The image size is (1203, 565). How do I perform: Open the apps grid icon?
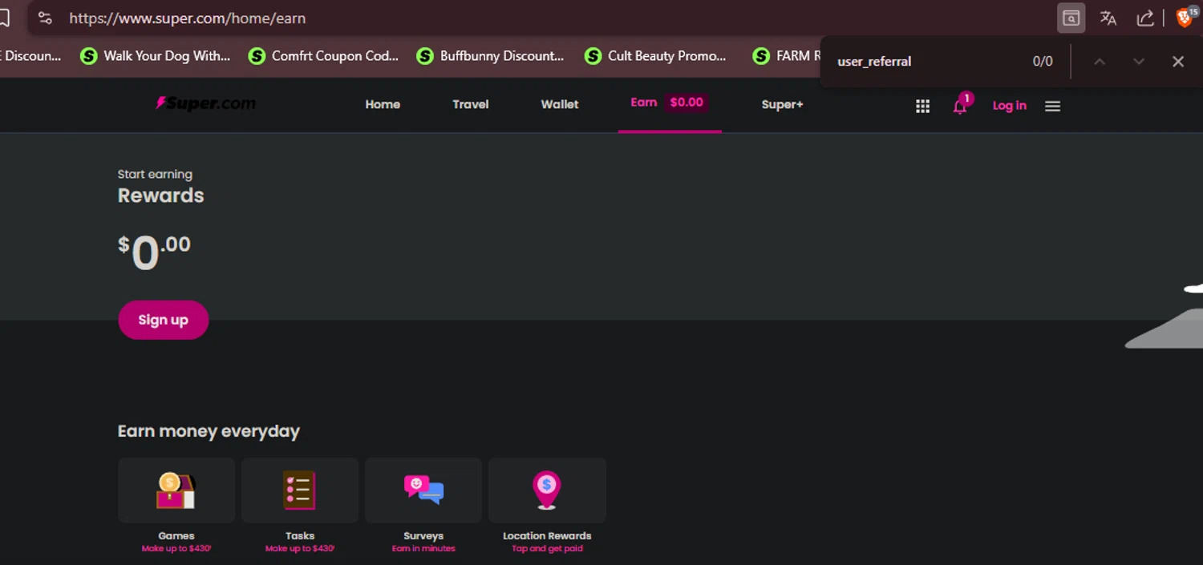pos(922,106)
